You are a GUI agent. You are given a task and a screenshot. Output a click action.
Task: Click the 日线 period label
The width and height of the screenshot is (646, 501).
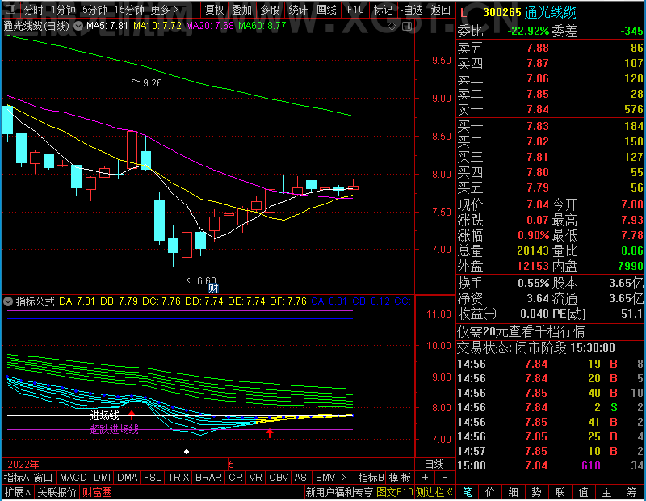coord(434,465)
